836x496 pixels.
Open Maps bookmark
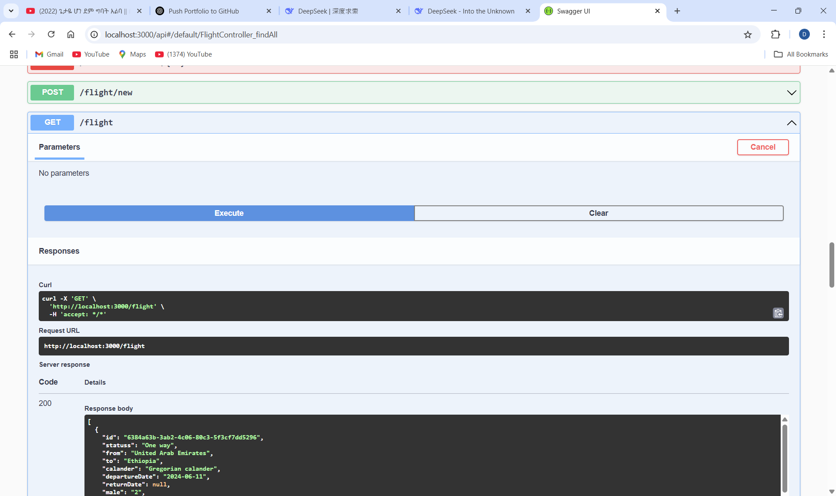[x=132, y=54]
